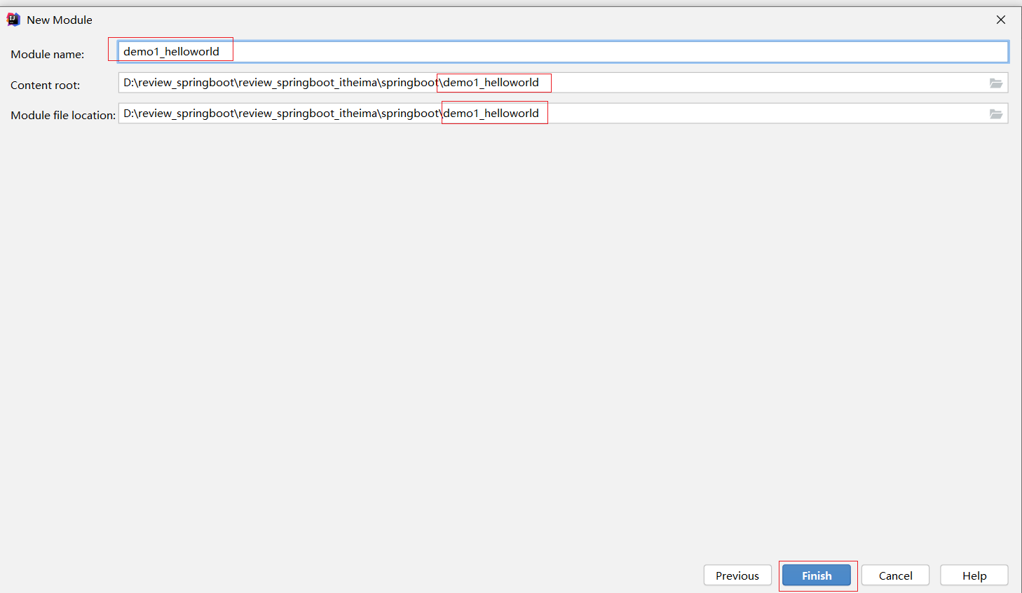Viewport: 1022px width, 593px height.
Task: Close the New Module dialog
Action: click(x=1000, y=20)
